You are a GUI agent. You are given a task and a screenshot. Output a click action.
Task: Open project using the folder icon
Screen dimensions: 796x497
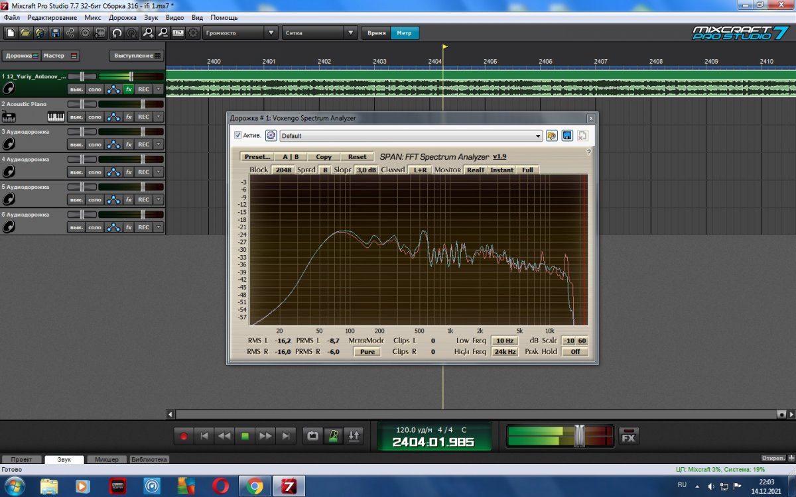pyautogui.click(x=25, y=32)
